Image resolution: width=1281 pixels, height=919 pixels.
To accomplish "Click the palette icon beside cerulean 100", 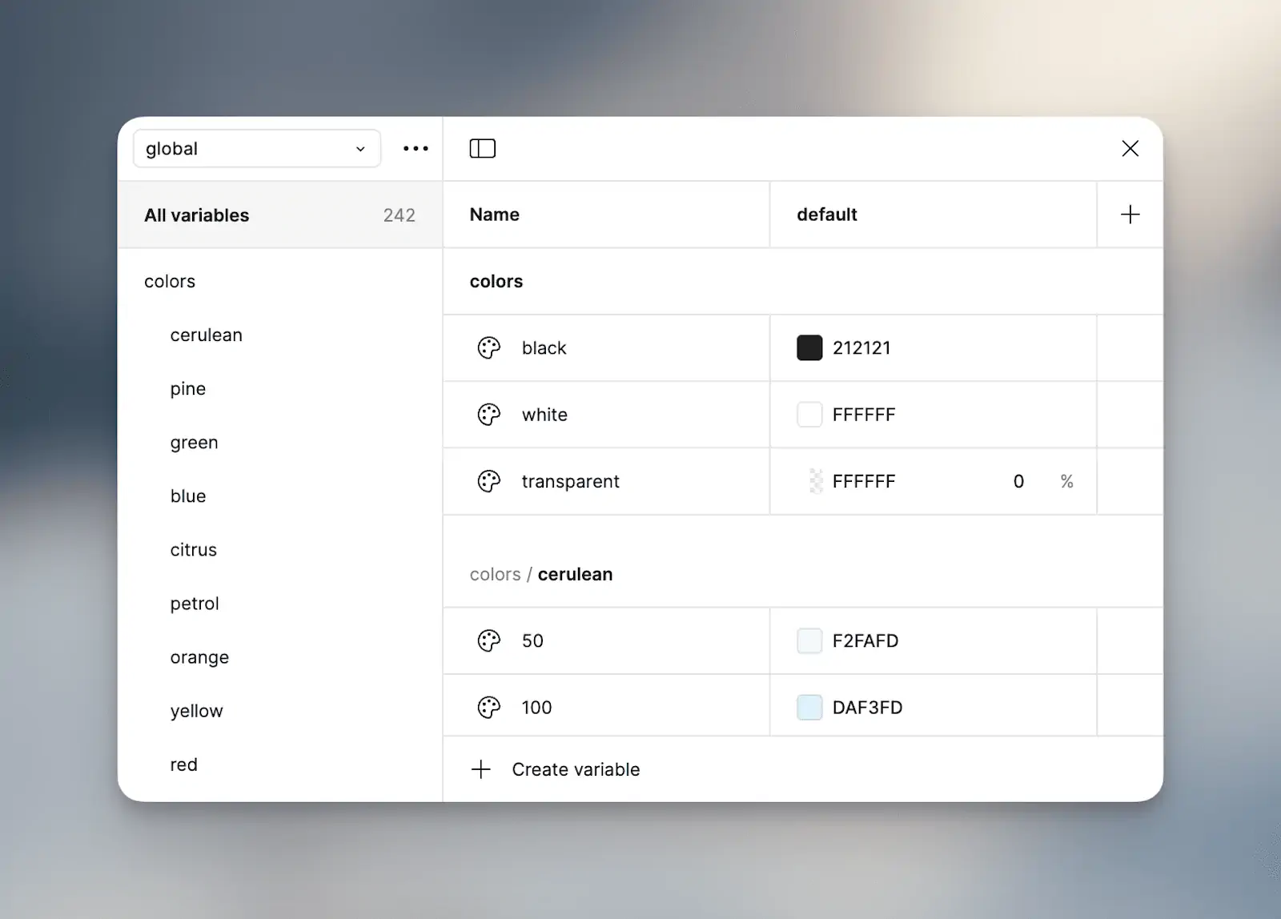I will tap(489, 708).
